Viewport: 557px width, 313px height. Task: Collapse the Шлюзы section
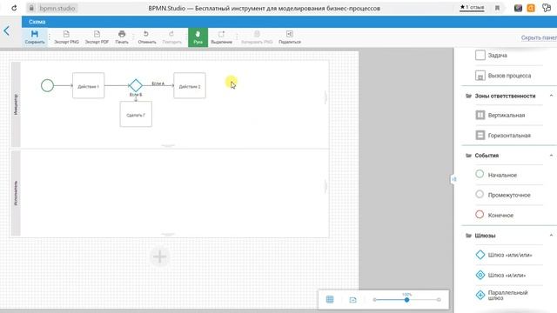551,236
